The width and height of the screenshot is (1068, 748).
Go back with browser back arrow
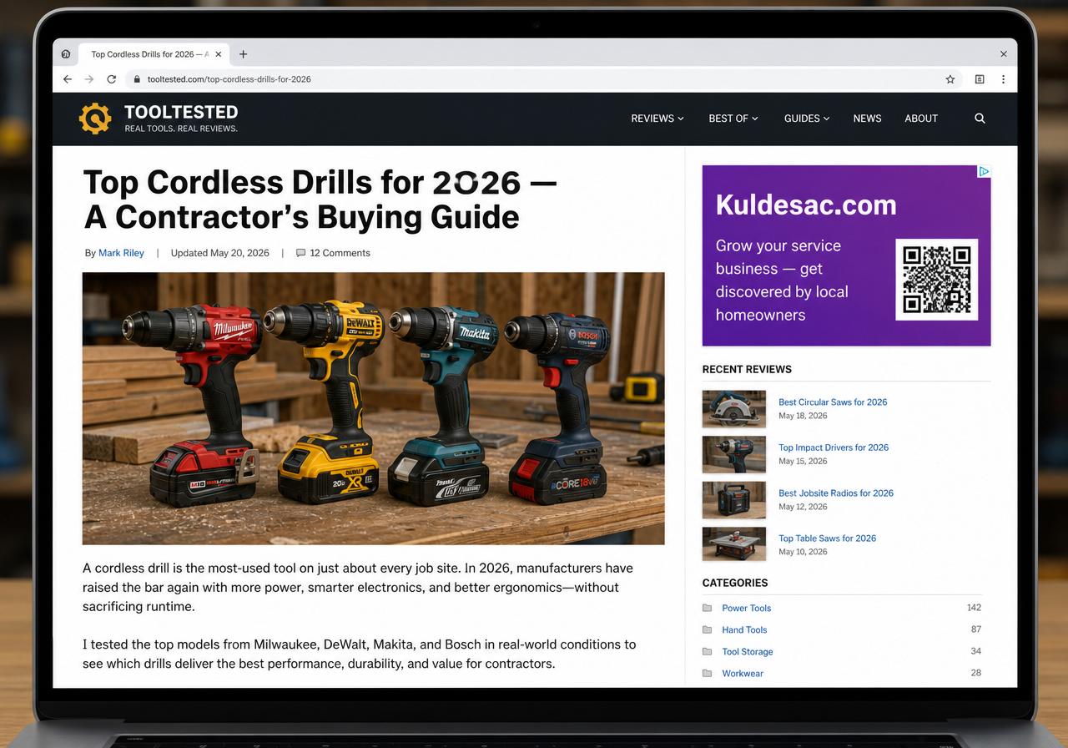68,79
